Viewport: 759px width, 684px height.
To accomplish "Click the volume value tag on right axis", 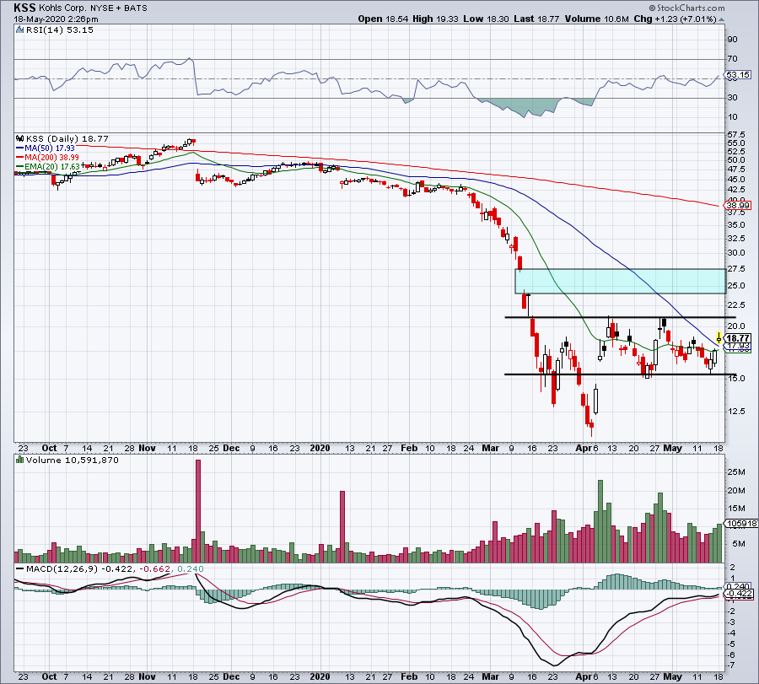I will tap(740, 523).
